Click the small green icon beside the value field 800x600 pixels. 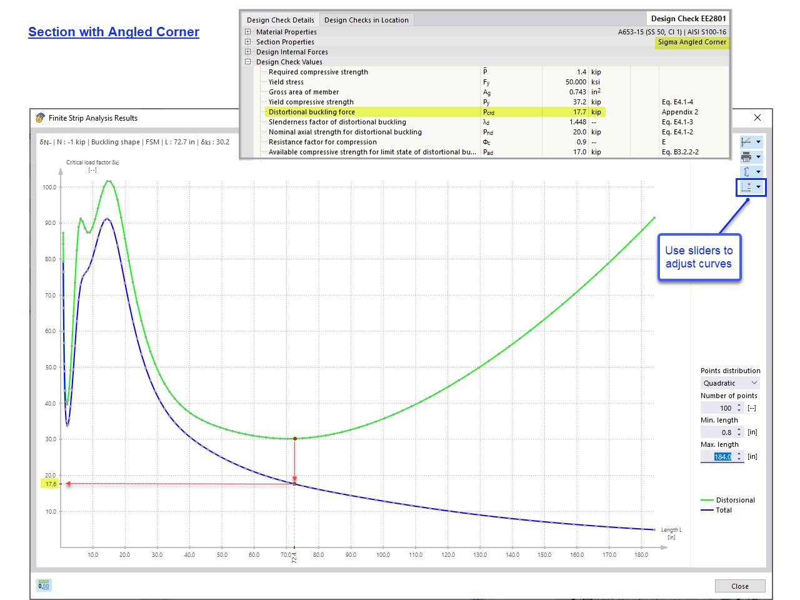pos(42,585)
